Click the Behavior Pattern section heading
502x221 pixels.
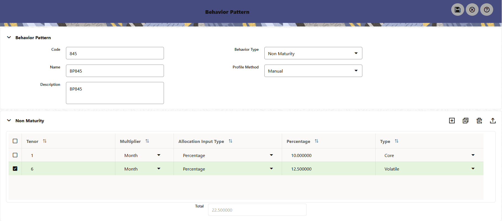click(33, 38)
